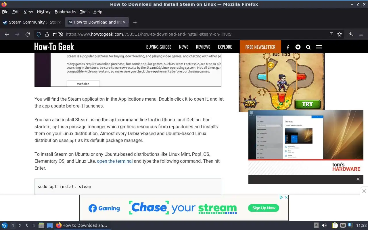Switch to the Steam Community tab
Image resolution: width=368 pixels, height=230 pixels.
pos(32,22)
